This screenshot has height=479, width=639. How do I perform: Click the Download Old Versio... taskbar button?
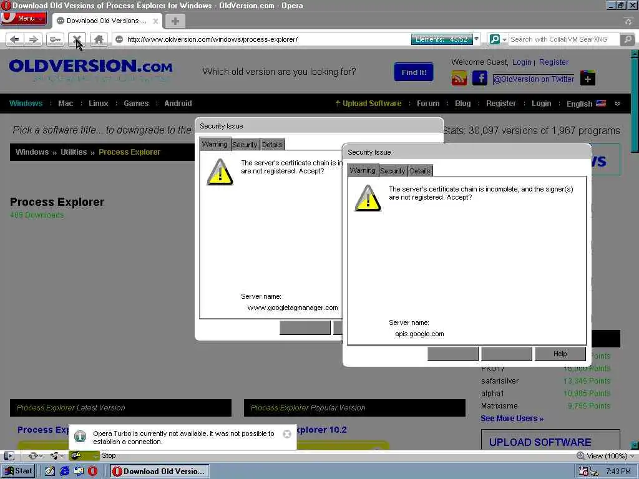(x=159, y=472)
